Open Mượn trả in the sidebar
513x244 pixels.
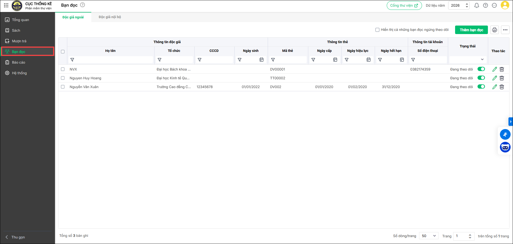[19, 41]
